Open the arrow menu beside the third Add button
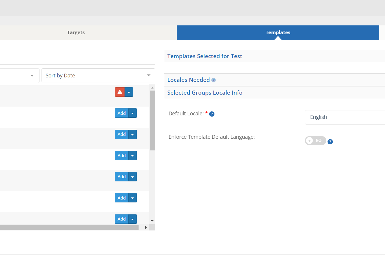This screenshot has width=385, height=255. tap(132, 156)
